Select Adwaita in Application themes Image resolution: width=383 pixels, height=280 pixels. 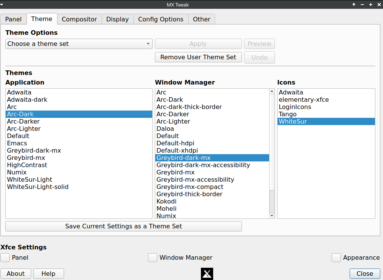(x=79, y=92)
